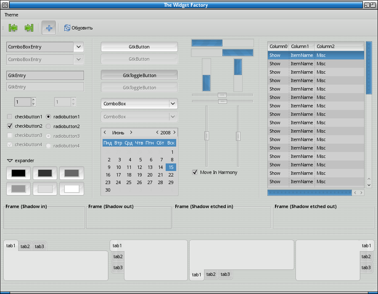378x294 pixels.
Task: Click the right vertical slider handle
Action: 238,136
